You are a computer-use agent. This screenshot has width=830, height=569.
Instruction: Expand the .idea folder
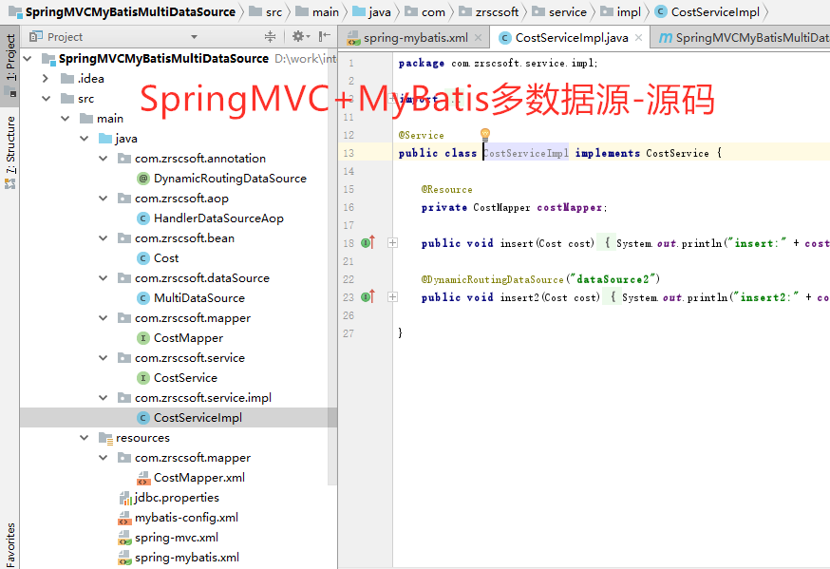[46, 78]
